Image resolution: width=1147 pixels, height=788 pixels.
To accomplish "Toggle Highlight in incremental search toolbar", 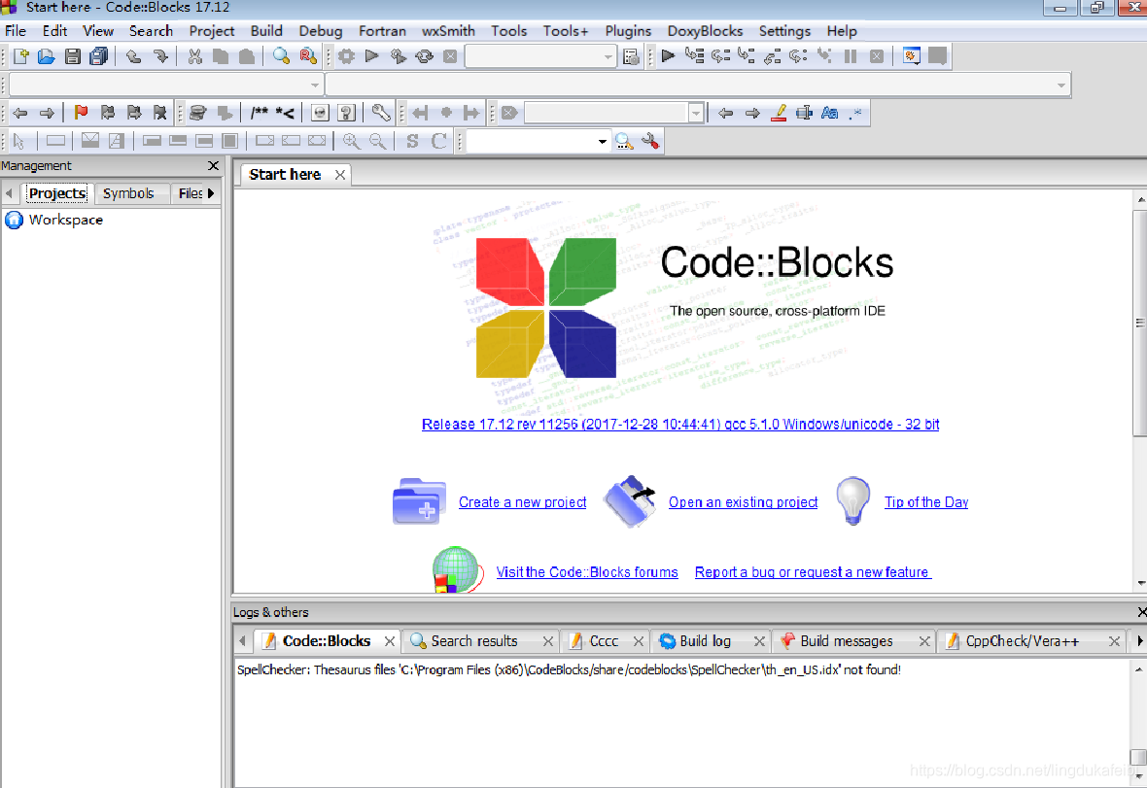I will pos(779,113).
